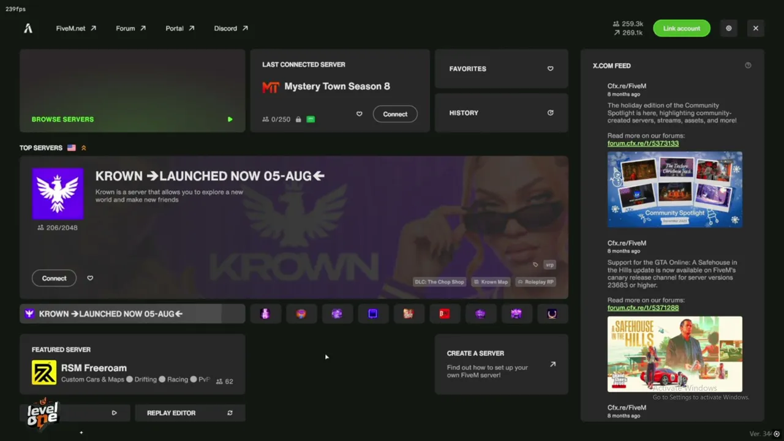Open the Community Spotlight image thumbnail
Viewport: 784px width, 441px height.
675,189
